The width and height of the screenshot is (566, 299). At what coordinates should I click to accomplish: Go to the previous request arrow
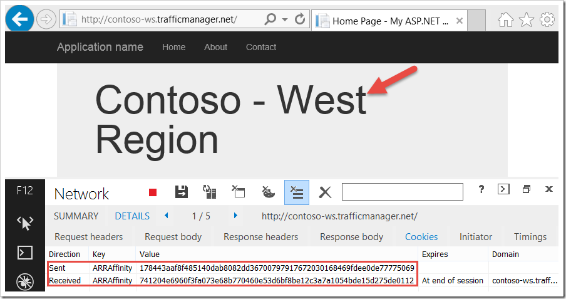[x=167, y=216]
